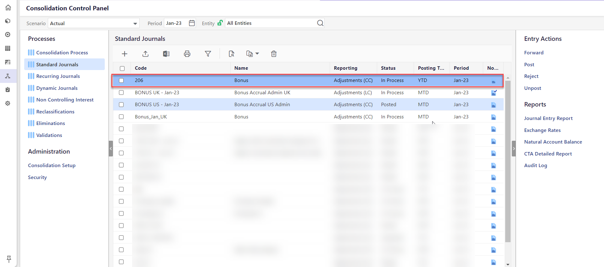
Task: Open the Period calendar picker icon
Action: point(192,23)
